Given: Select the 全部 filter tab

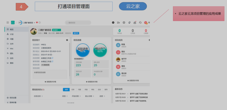Looking at the screenshot, I should coord(66,90).
